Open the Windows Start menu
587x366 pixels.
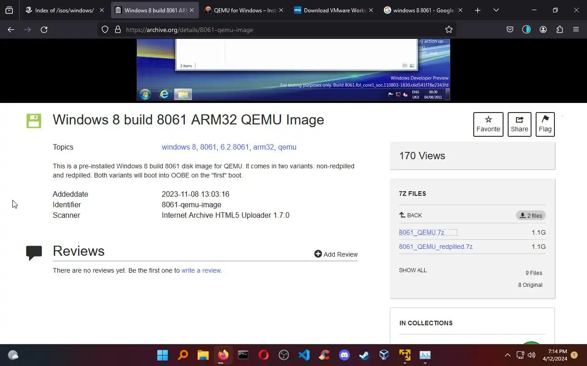pos(162,355)
